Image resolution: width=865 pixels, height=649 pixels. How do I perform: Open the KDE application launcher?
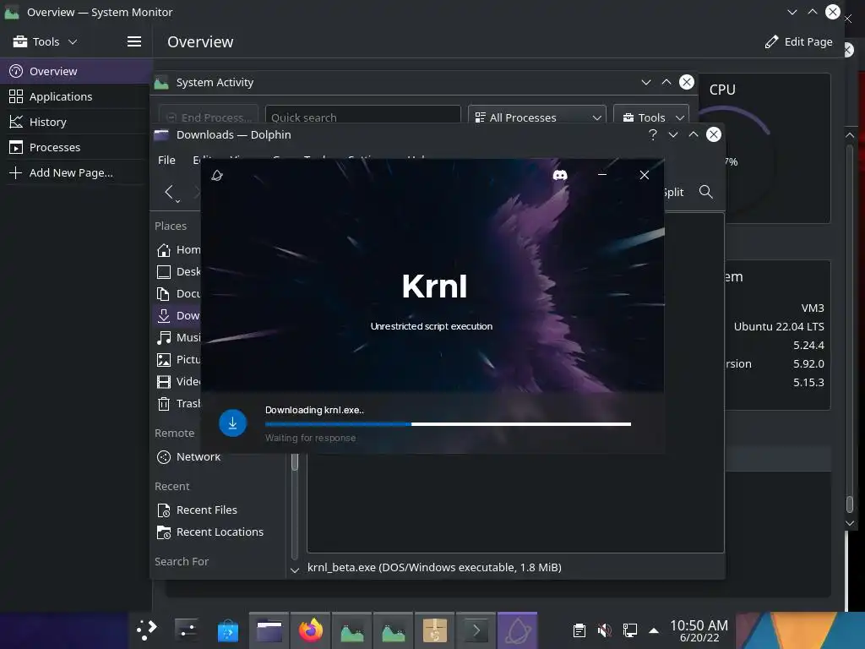146,630
